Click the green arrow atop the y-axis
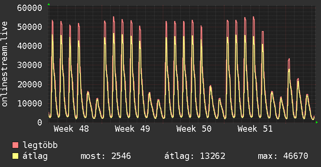The height and width of the screenshot is (167, 321). click(x=49, y=4)
